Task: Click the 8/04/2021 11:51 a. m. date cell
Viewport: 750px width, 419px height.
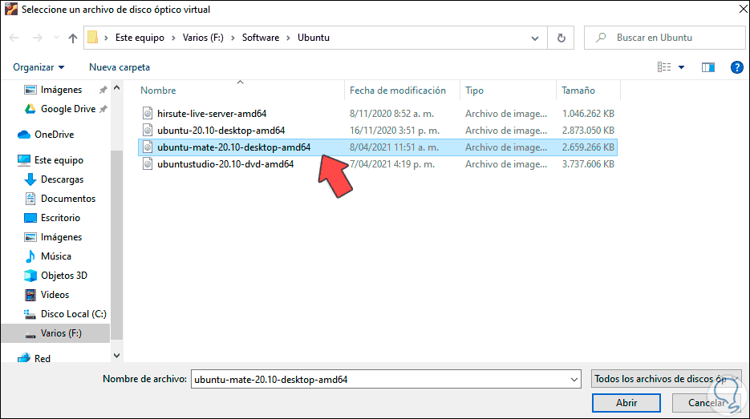Action: click(x=394, y=147)
